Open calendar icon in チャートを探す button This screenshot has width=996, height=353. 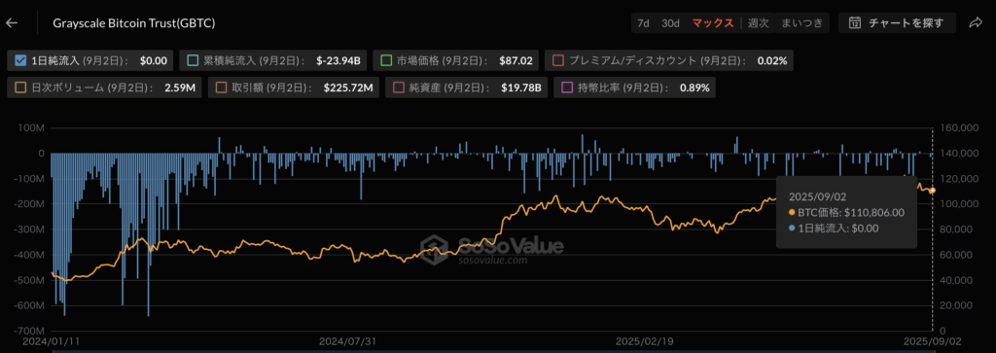pyautogui.click(x=855, y=23)
